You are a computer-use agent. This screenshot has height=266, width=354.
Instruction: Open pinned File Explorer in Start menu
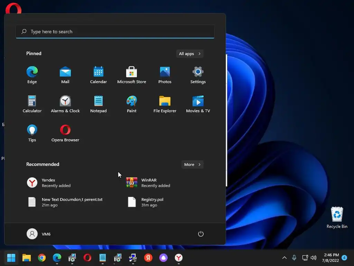pyautogui.click(x=165, y=104)
